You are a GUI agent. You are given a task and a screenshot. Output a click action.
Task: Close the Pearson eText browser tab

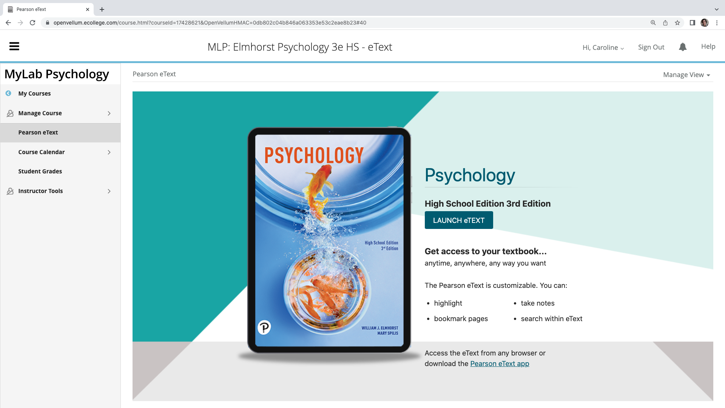(x=88, y=9)
